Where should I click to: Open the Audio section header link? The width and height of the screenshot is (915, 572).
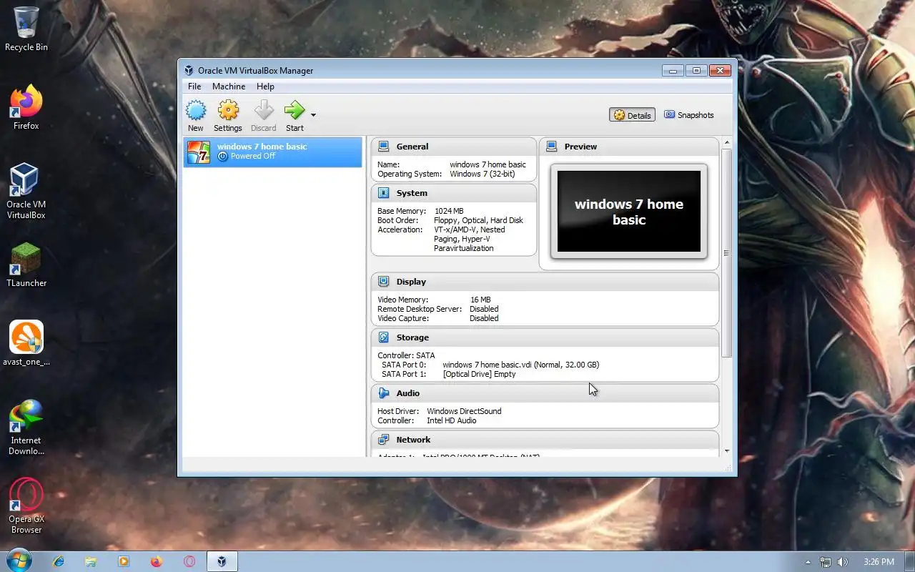pyautogui.click(x=408, y=393)
